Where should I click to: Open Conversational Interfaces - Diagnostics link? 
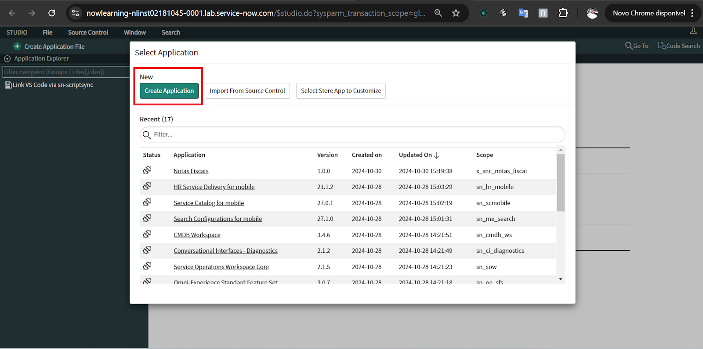coord(225,251)
